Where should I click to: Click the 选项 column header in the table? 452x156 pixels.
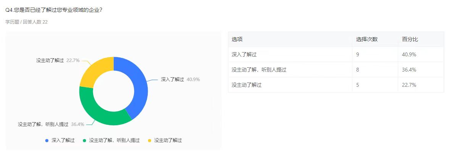click(x=237, y=39)
